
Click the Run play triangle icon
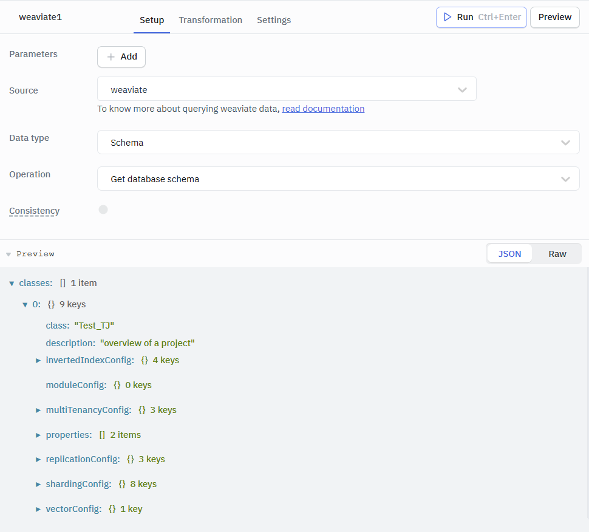coord(447,17)
